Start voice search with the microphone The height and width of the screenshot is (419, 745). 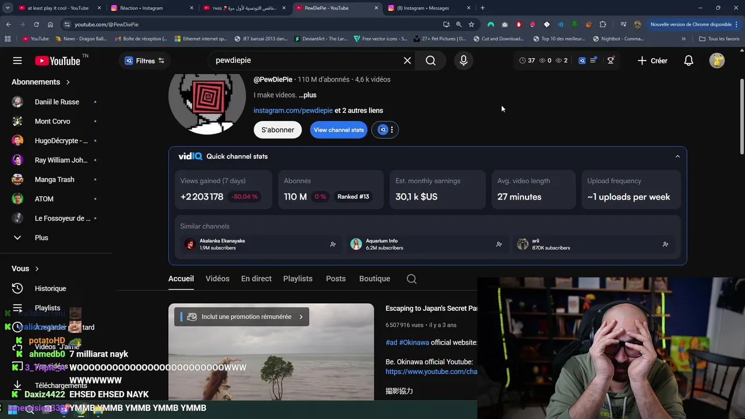point(463,61)
